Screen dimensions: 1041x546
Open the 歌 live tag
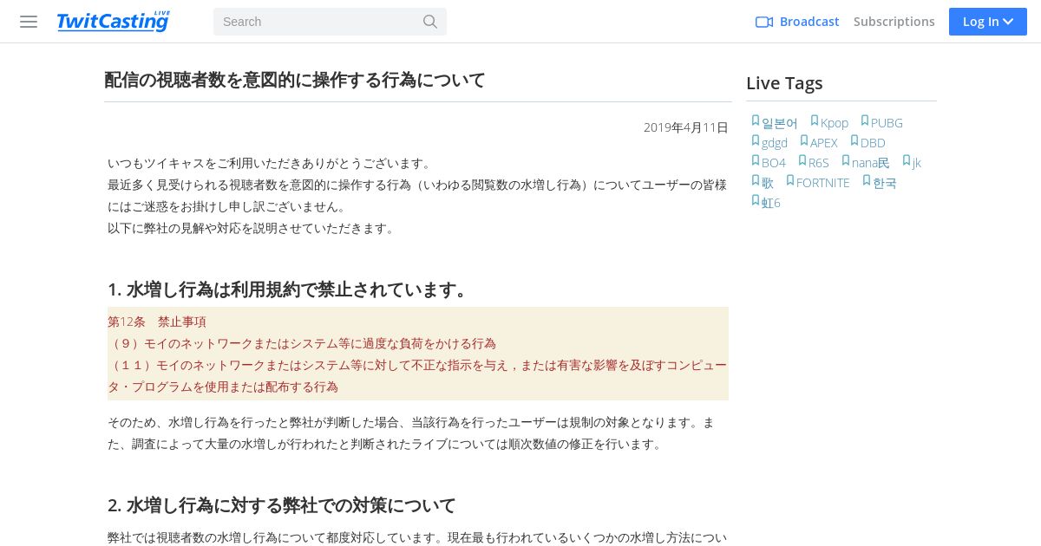(x=768, y=183)
